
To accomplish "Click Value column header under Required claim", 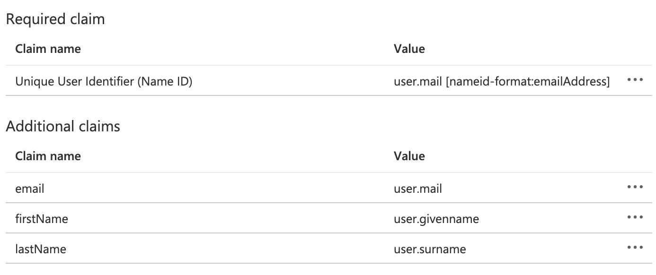I will pyautogui.click(x=409, y=49).
